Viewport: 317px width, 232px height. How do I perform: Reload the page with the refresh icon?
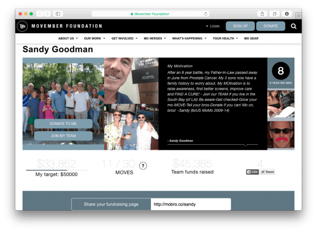tap(206, 14)
